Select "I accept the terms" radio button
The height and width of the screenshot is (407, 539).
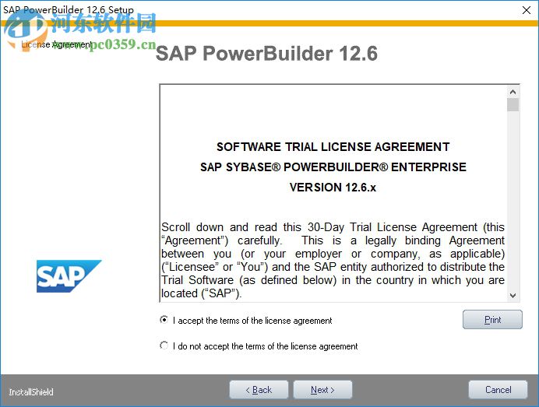coord(164,320)
